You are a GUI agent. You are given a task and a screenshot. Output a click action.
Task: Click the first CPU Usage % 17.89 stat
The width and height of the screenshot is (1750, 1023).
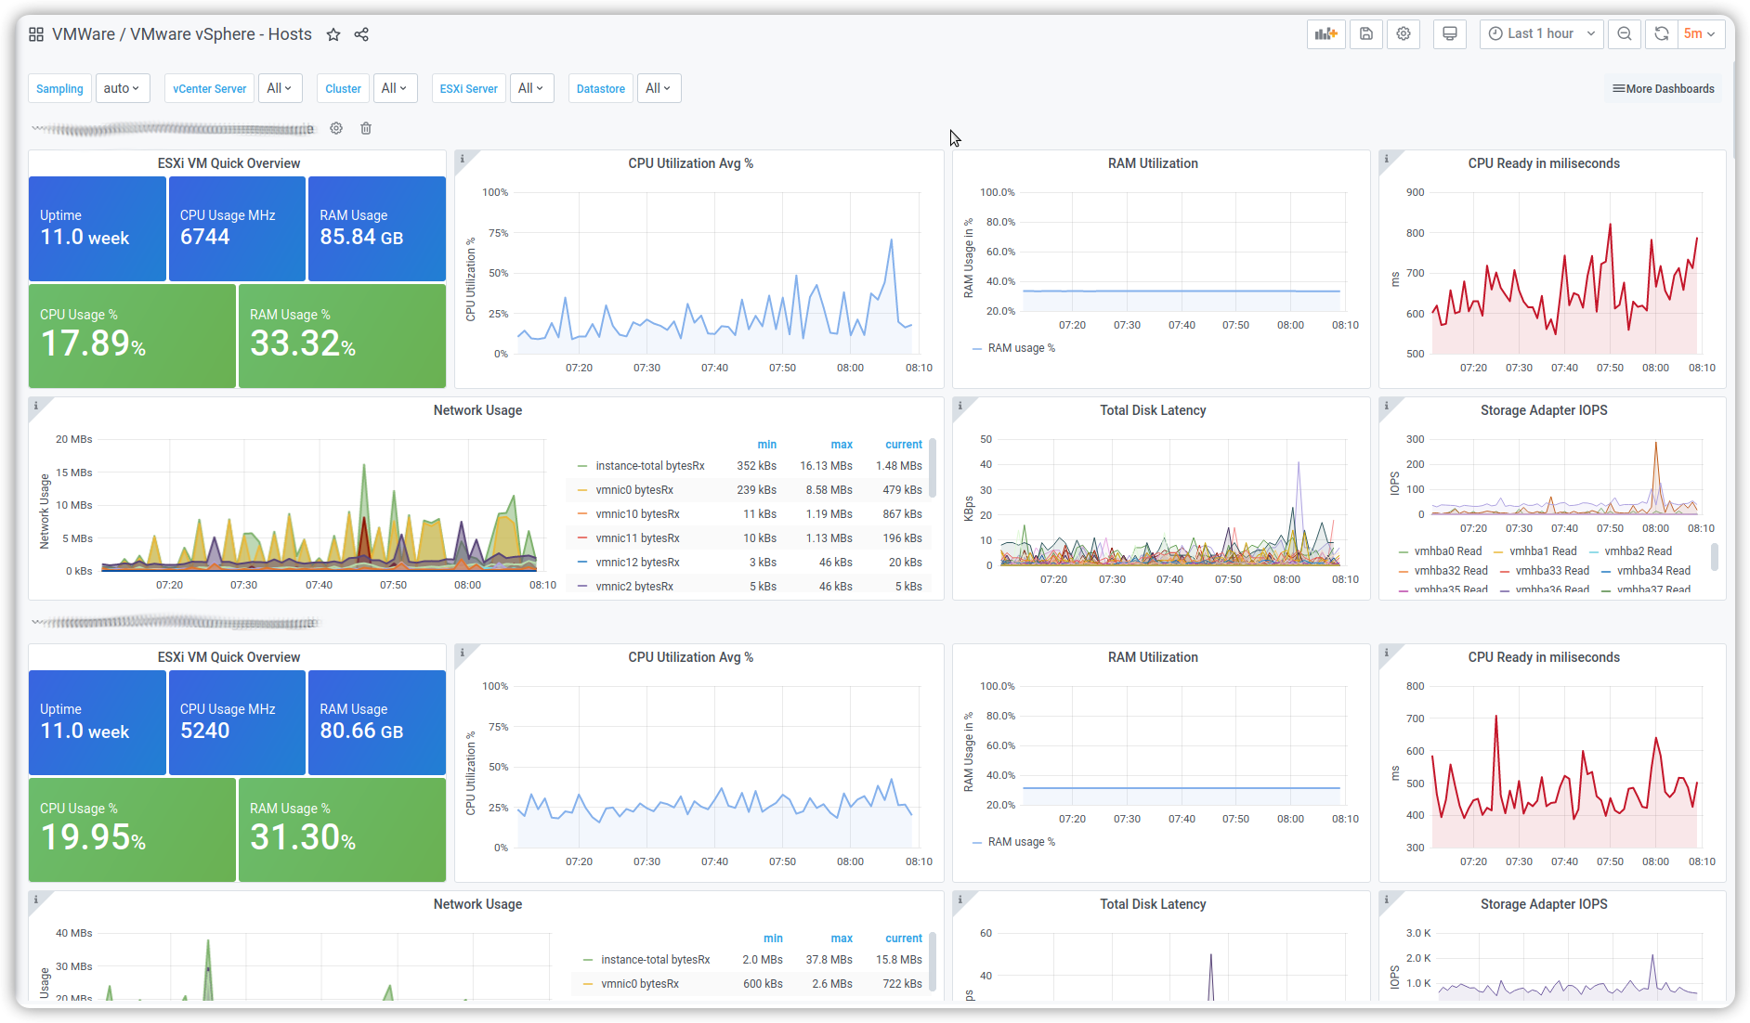132,336
